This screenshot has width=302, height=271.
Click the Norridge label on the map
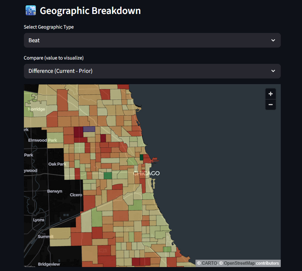pos(37,109)
